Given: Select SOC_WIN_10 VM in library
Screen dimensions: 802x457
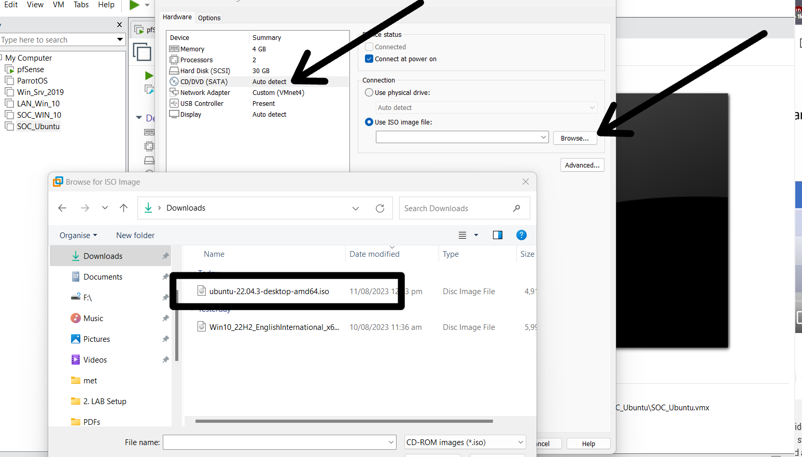Looking at the screenshot, I should point(39,115).
